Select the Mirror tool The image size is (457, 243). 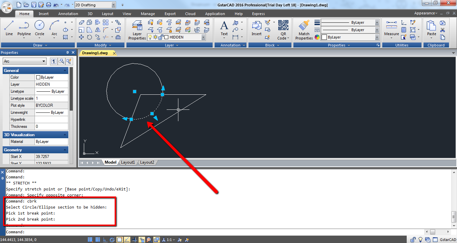[98, 30]
